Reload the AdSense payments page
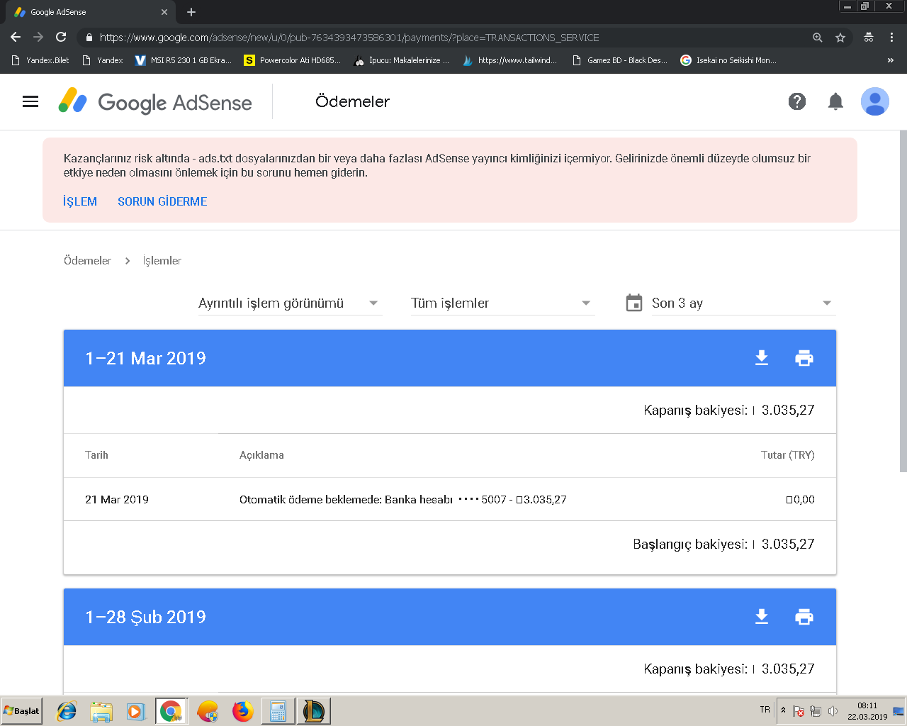The height and width of the screenshot is (726, 907). tap(61, 38)
